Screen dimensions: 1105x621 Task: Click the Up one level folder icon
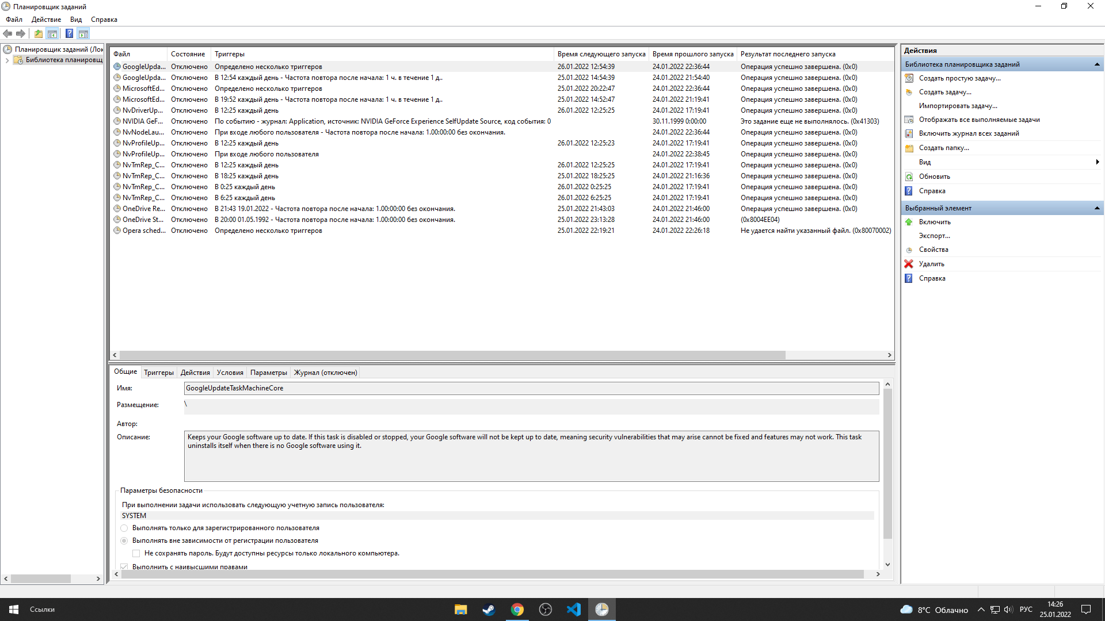click(x=38, y=33)
